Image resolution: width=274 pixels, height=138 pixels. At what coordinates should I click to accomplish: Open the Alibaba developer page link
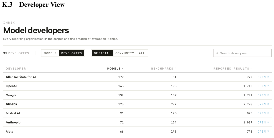pyautogui.click(x=263, y=104)
